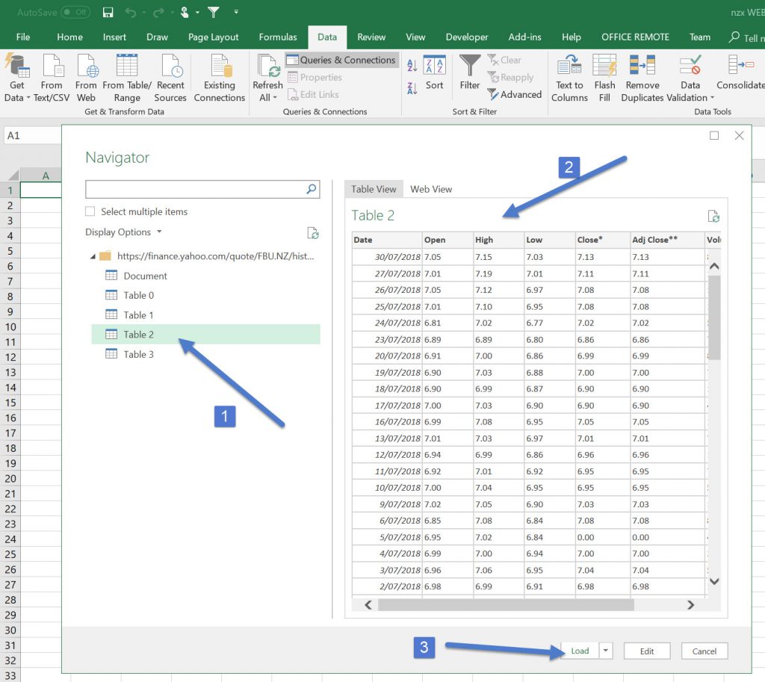Refresh the Table 2 preview icon
Screen dimensions: 765x682
click(713, 217)
